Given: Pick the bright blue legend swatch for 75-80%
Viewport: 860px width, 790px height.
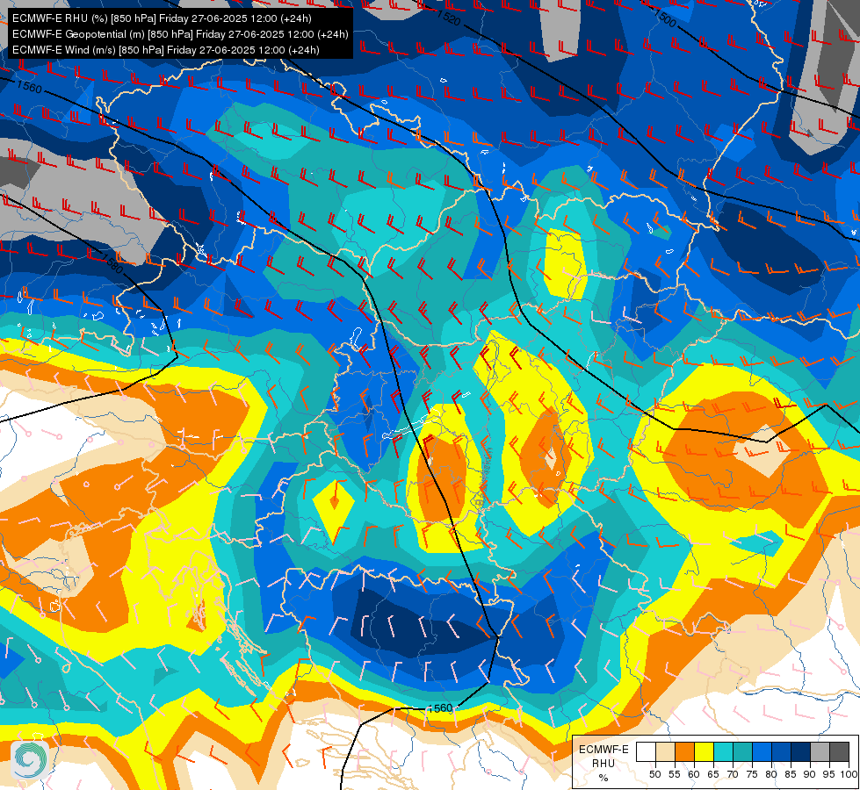Looking at the screenshot, I should 762,751.
